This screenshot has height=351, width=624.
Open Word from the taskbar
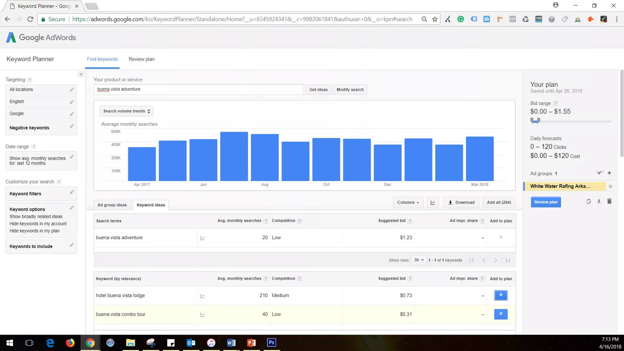(x=231, y=343)
